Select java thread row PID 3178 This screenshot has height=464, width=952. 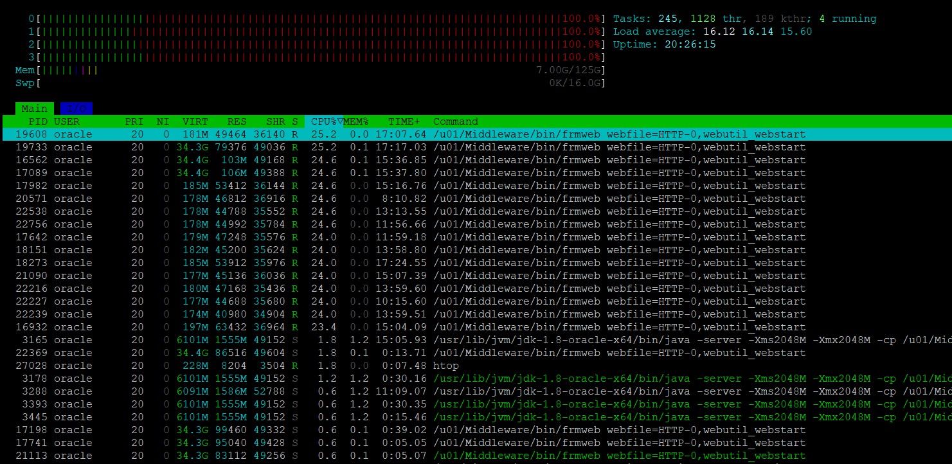pos(476,379)
